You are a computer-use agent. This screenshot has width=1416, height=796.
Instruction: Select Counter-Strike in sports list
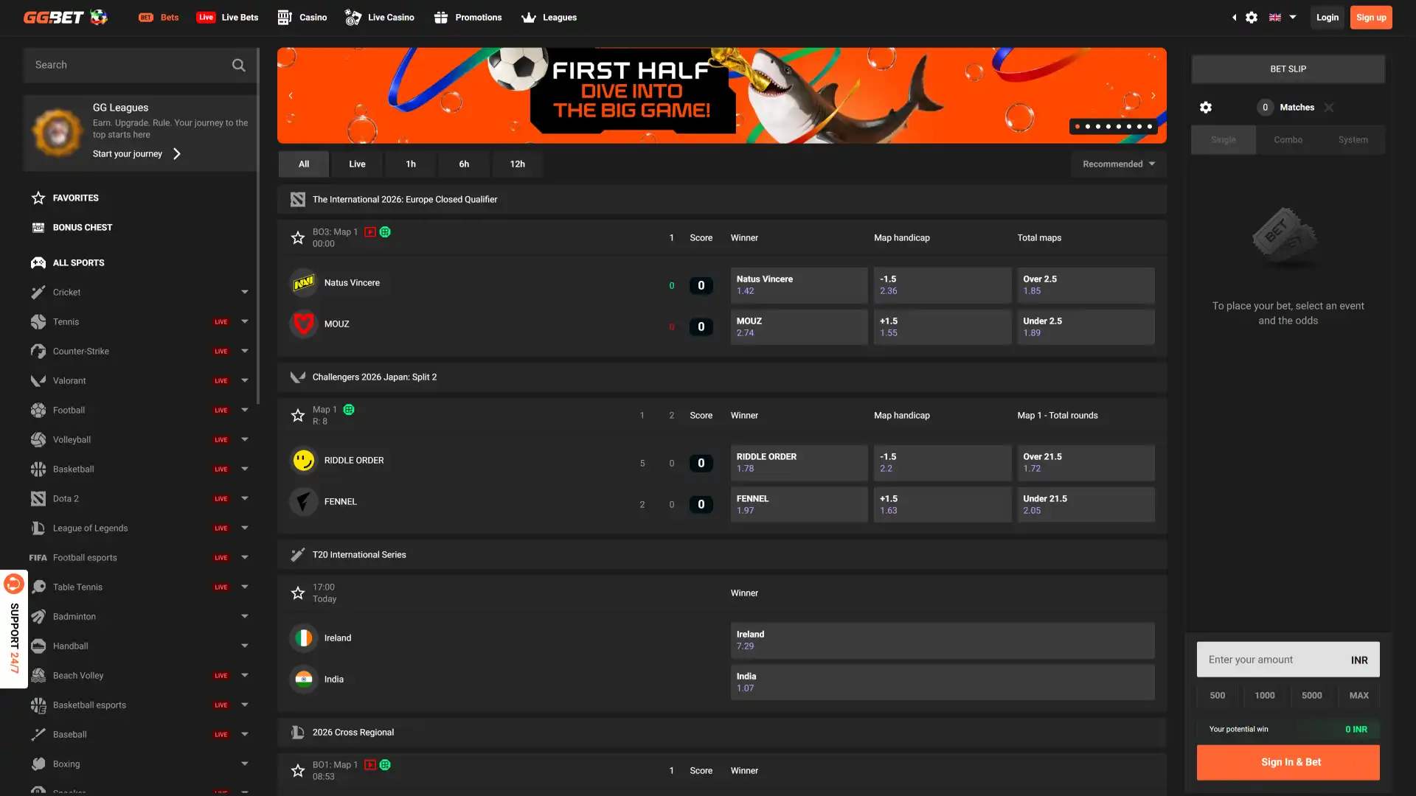click(81, 351)
